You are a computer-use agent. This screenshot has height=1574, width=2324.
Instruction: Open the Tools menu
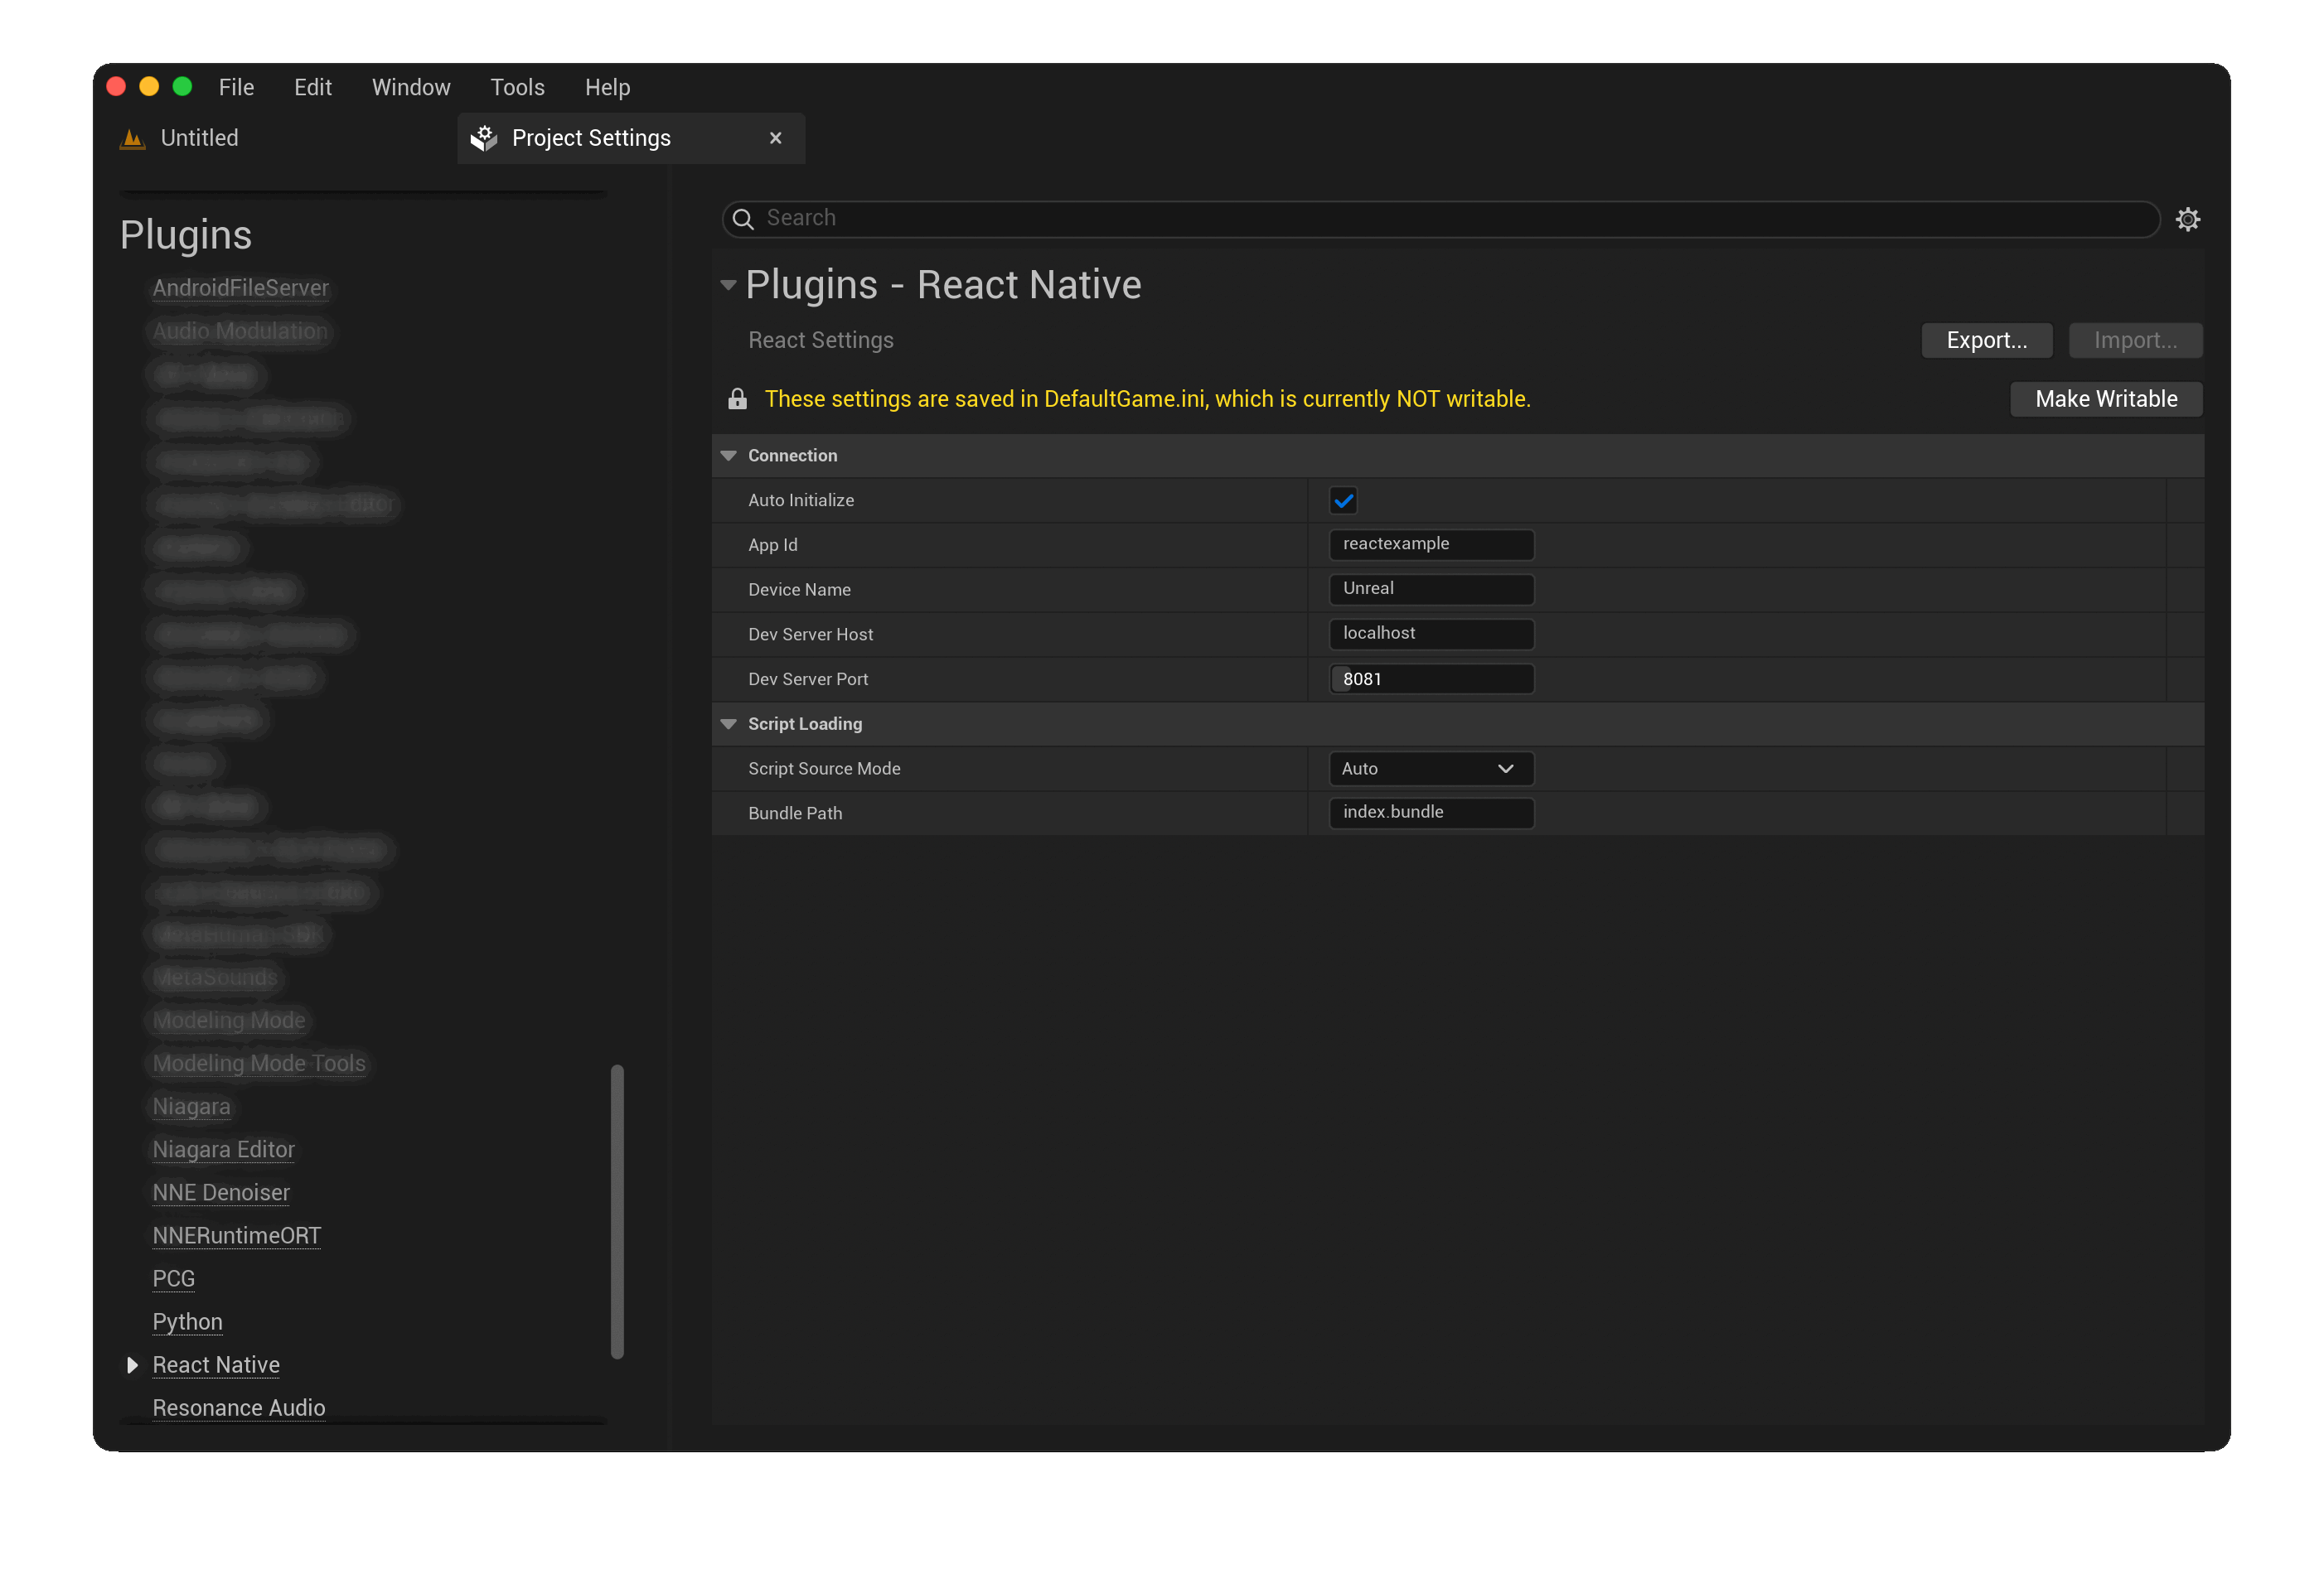[517, 87]
